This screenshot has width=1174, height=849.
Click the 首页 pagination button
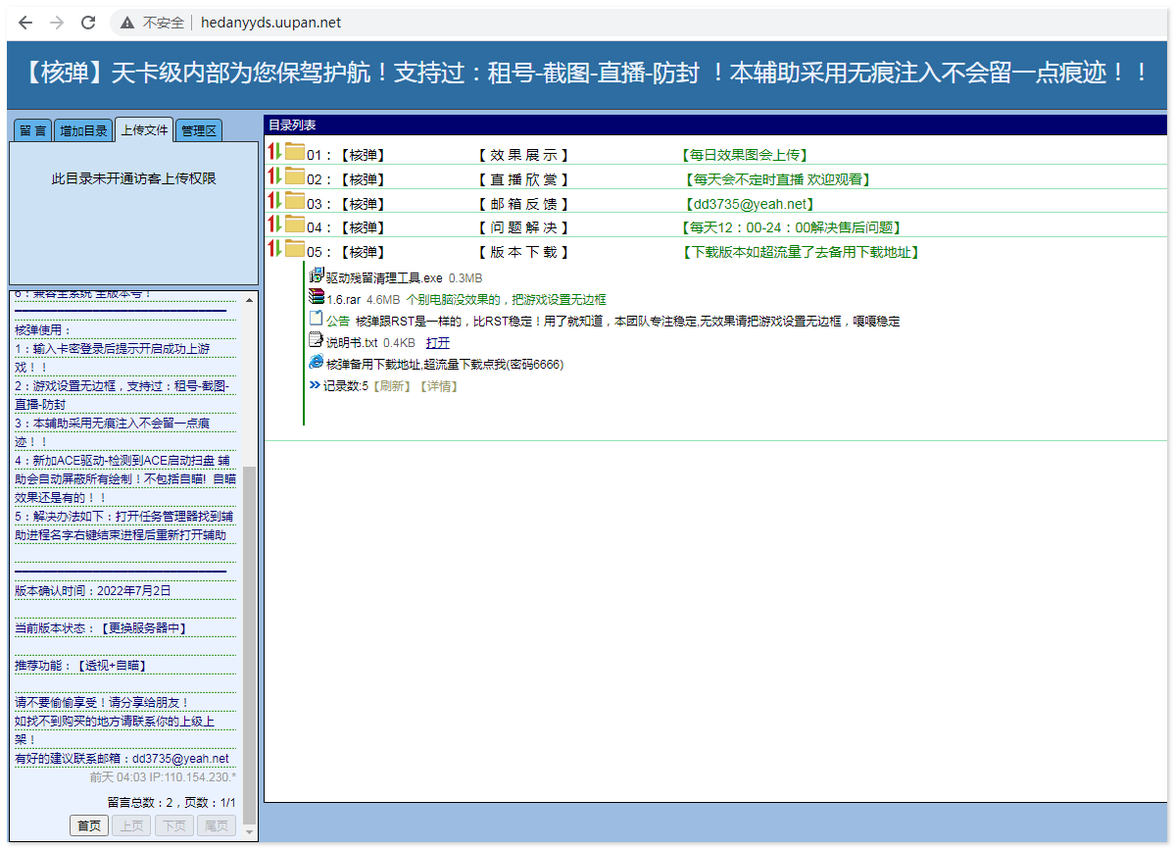point(89,825)
